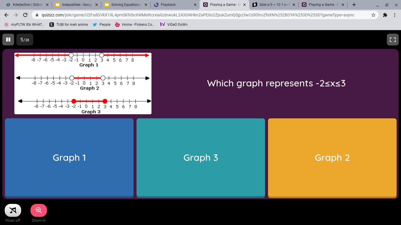Enter fullscreen mode for the quiz

point(392,40)
